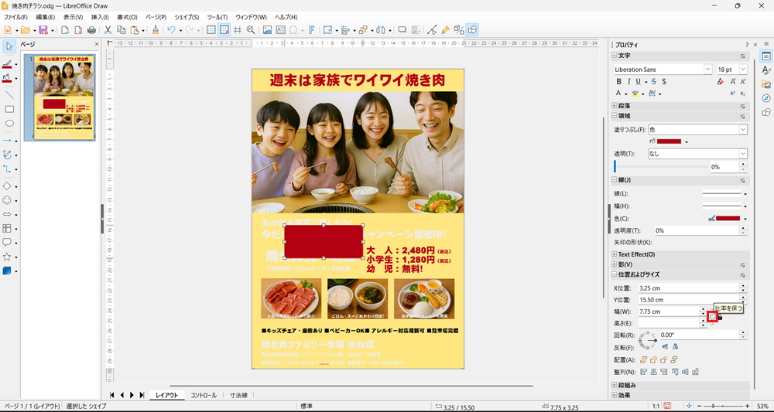Select the Callout shapes tool
Viewport: 774px width, 412px height.
click(x=7, y=243)
